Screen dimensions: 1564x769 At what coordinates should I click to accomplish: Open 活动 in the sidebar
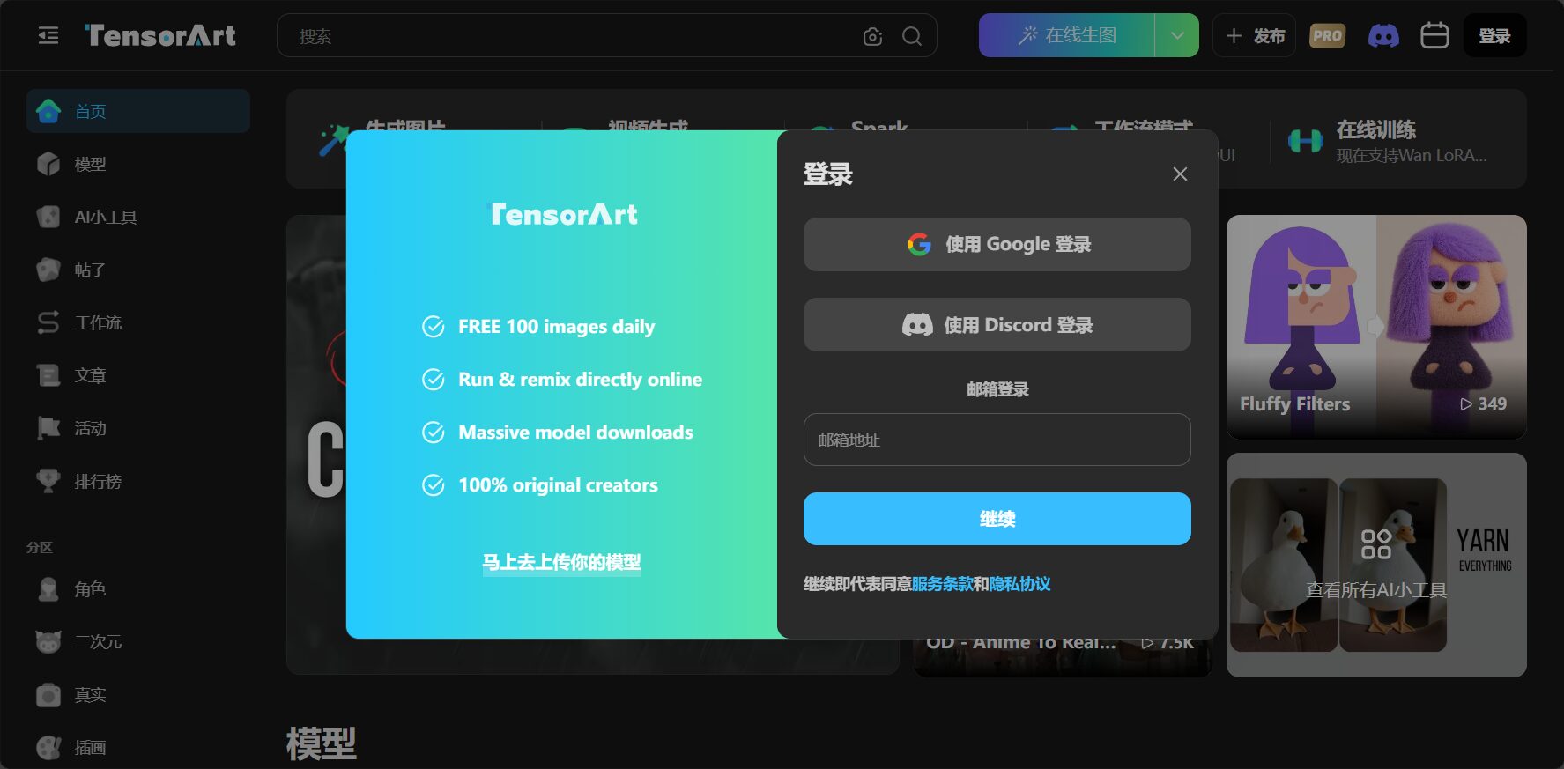click(x=138, y=428)
